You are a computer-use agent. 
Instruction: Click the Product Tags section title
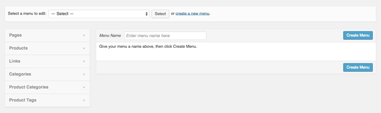click(x=23, y=100)
